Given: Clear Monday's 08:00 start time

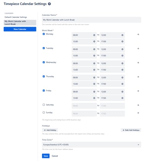Looking at the screenshot, I should click(x=94, y=35).
